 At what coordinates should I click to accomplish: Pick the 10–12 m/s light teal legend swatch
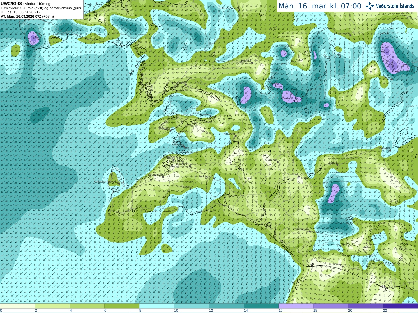click(191, 306)
